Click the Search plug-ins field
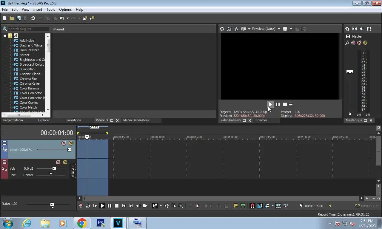This screenshot has height=229, width=382. click(x=29, y=29)
